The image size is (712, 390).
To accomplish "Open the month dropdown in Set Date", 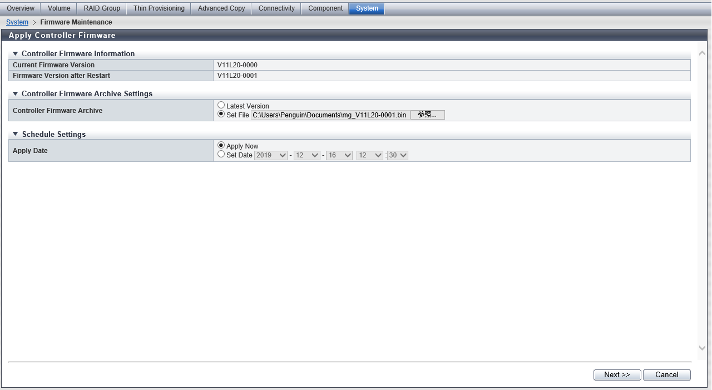I will click(306, 155).
